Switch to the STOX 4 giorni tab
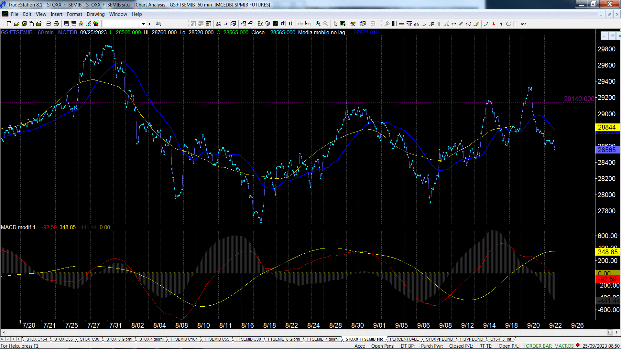 (x=151, y=339)
